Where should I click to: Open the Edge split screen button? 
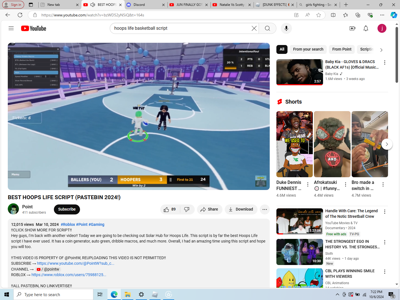pos(333,15)
